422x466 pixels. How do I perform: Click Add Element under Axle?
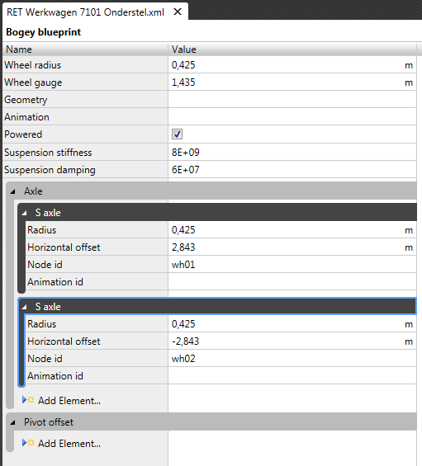tap(69, 401)
